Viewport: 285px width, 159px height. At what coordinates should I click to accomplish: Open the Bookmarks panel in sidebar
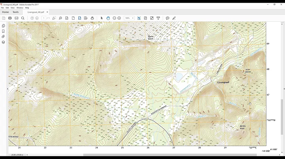(x=3, y=31)
